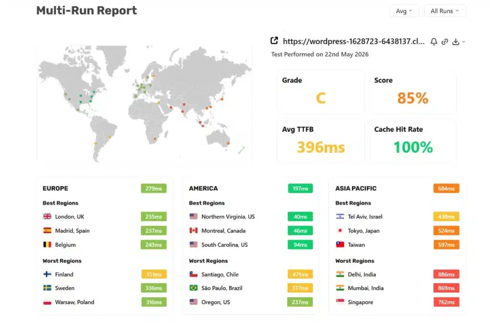This screenshot has height=326, width=490.
Task: Click the 100% Cache Hit Rate value
Action: click(413, 147)
